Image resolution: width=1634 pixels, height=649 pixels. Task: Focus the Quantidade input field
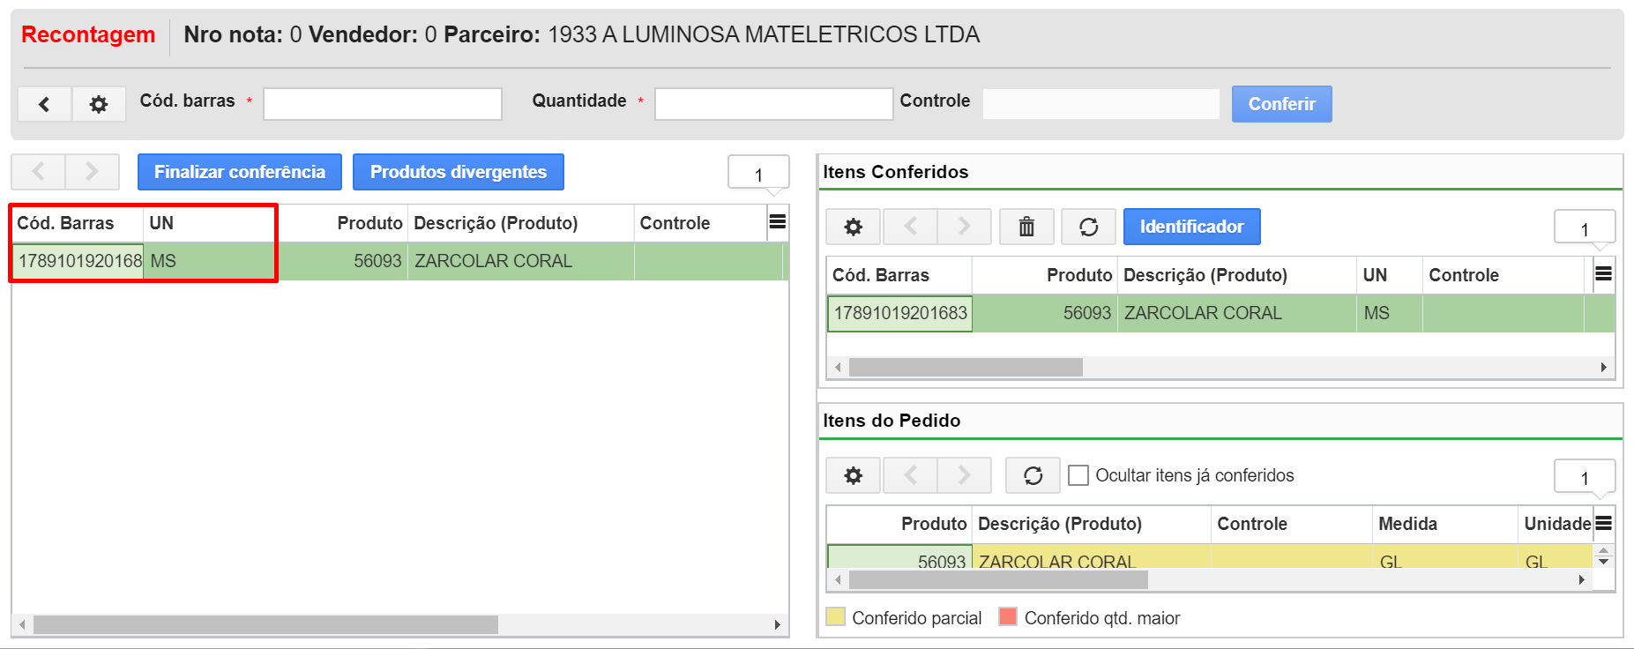tap(773, 104)
